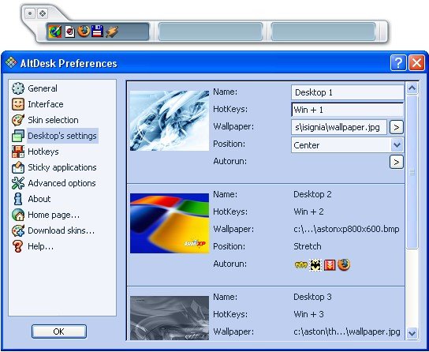Click the 'astonxp800x600.bmp' wallpaper path
The image size is (429, 352).
[x=346, y=229]
